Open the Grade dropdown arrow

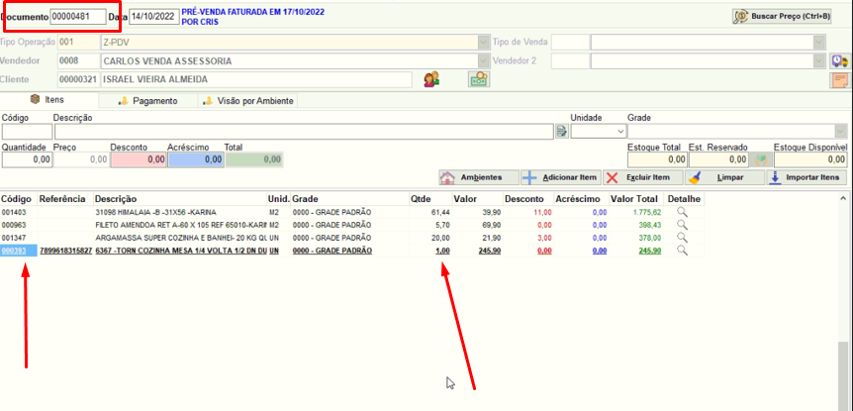coord(841,132)
